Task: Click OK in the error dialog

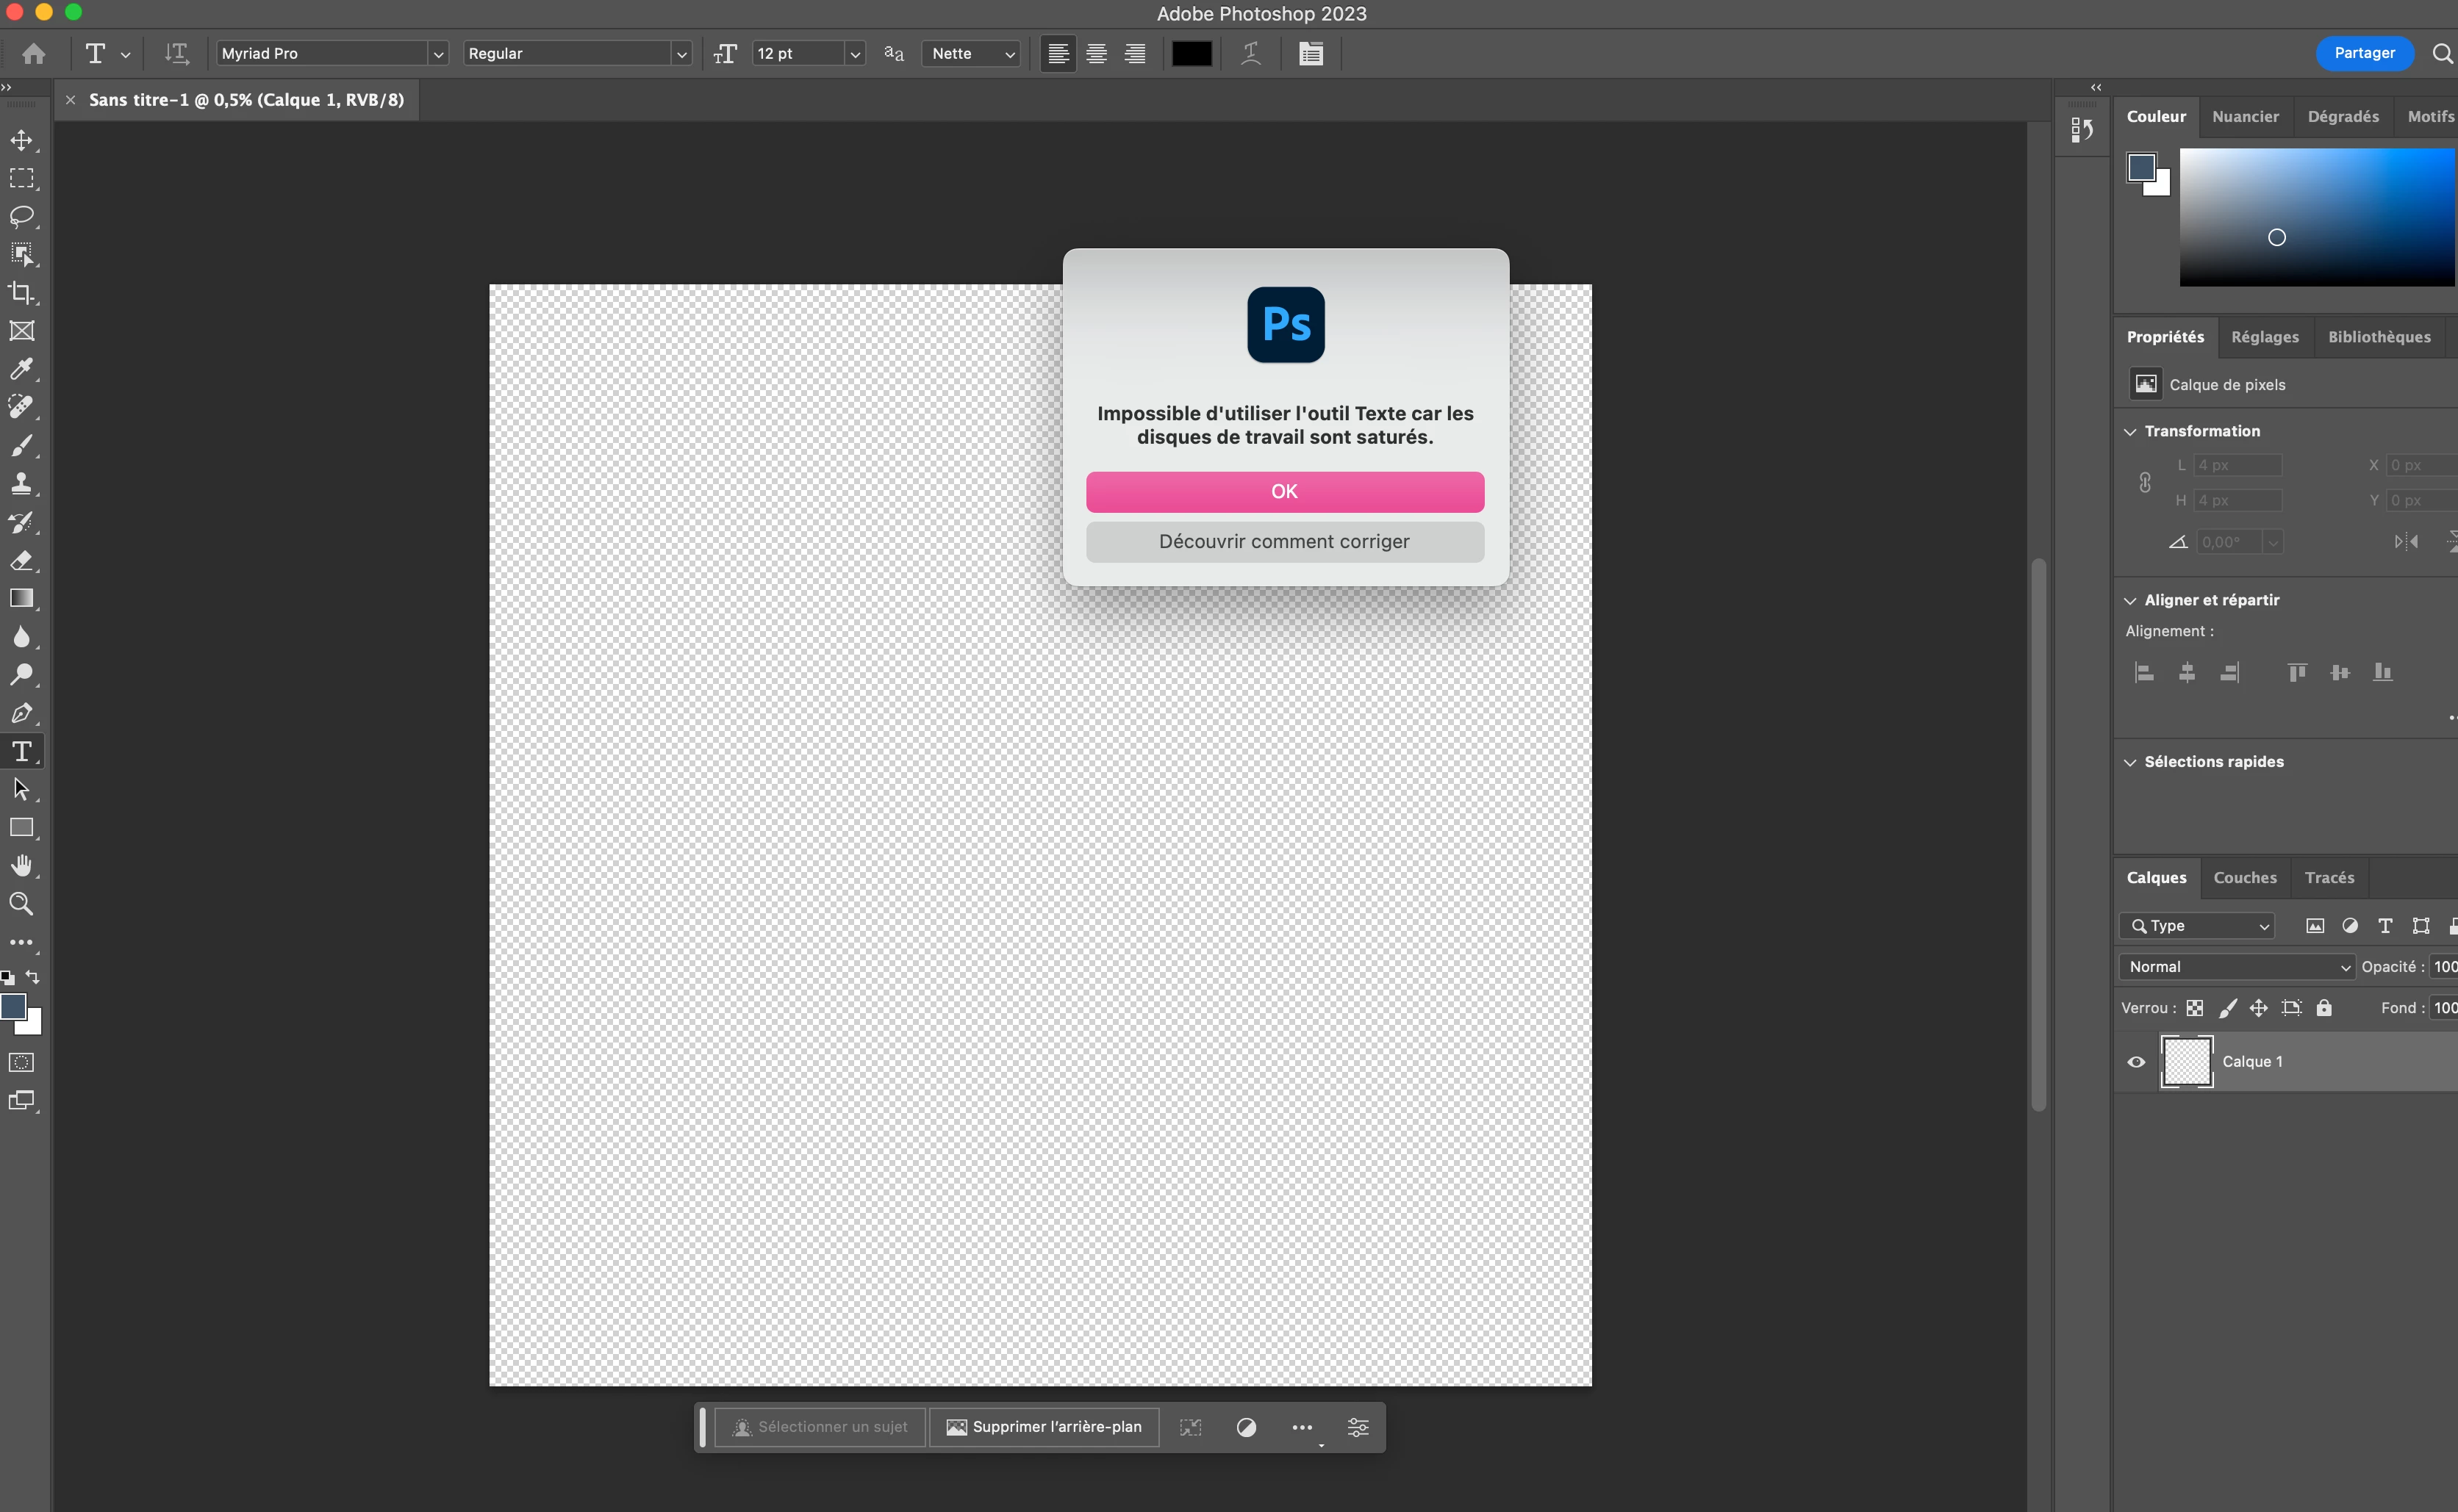Action: click(x=1285, y=492)
